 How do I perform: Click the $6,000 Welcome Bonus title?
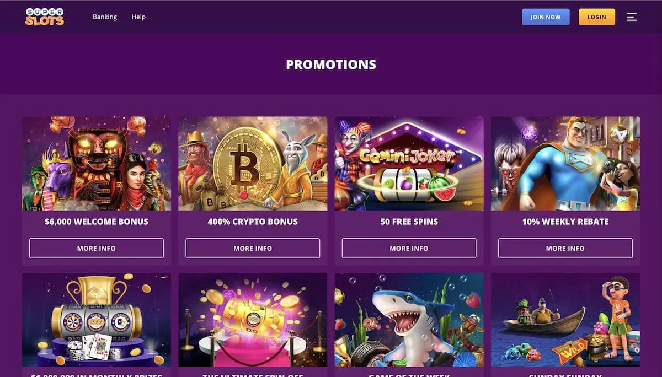pos(97,222)
